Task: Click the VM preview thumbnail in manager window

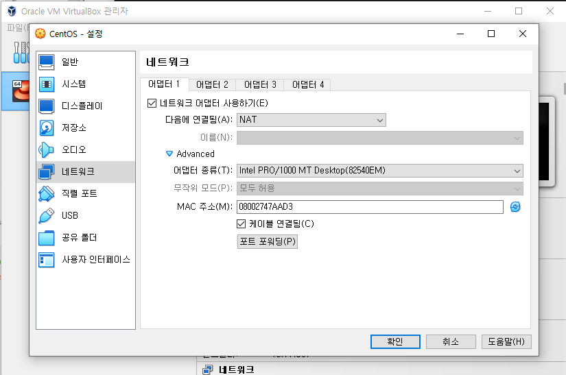Action: (x=547, y=141)
